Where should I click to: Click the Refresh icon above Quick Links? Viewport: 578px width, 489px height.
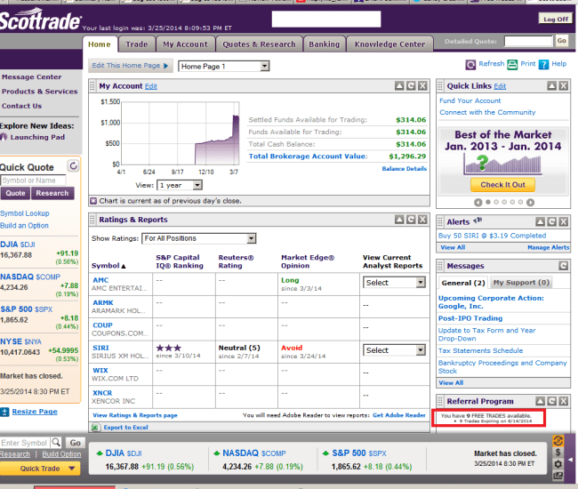point(471,64)
